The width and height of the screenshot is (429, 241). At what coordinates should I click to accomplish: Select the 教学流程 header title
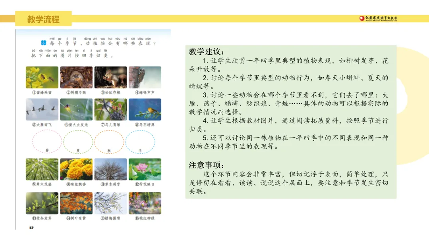click(x=43, y=19)
